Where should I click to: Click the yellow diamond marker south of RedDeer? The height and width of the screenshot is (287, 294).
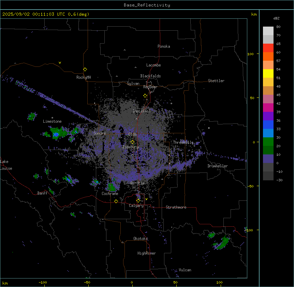pos(145,96)
